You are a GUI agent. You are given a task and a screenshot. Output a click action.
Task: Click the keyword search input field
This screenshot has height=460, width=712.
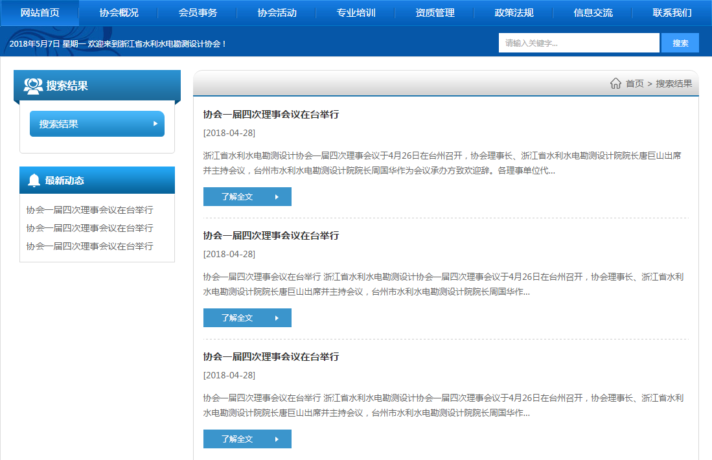coord(579,43)
